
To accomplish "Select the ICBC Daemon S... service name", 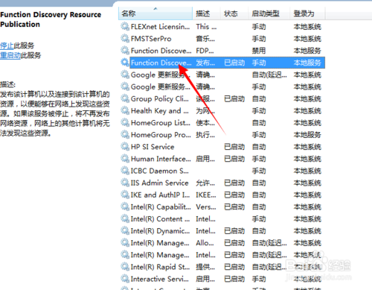I will click(159, 171).
